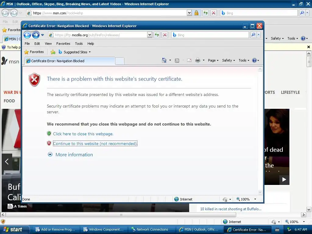This screenshot has width=312, height=234.
Task: Click Stop icon in MSN window
Action: 214,13
